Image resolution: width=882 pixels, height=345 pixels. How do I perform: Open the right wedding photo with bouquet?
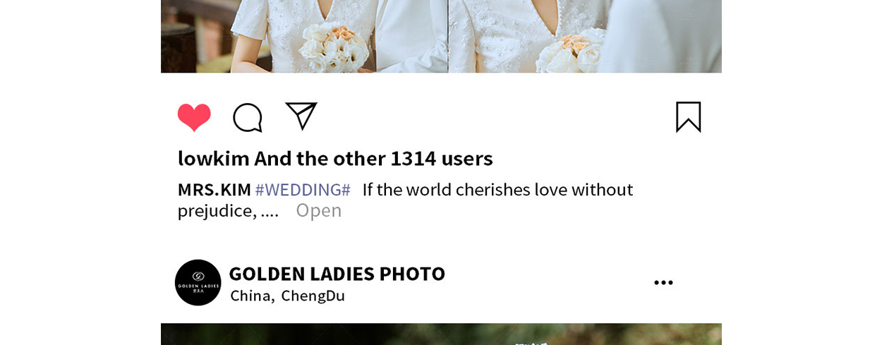585,36
